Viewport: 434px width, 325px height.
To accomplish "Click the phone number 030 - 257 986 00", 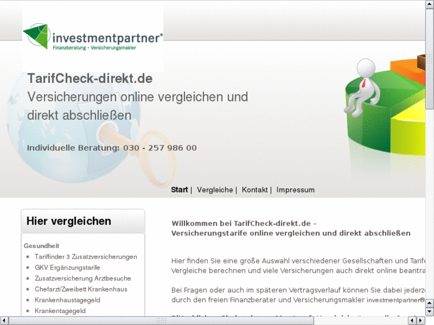I will [160, 148].
